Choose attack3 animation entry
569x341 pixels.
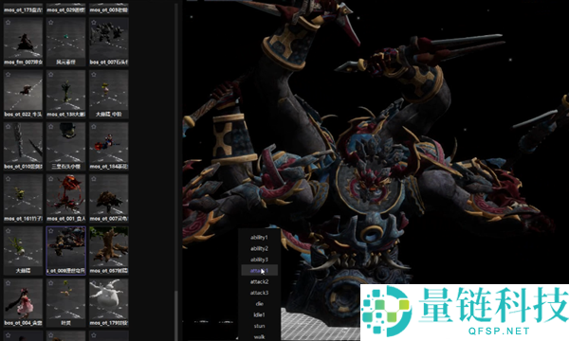259,293
